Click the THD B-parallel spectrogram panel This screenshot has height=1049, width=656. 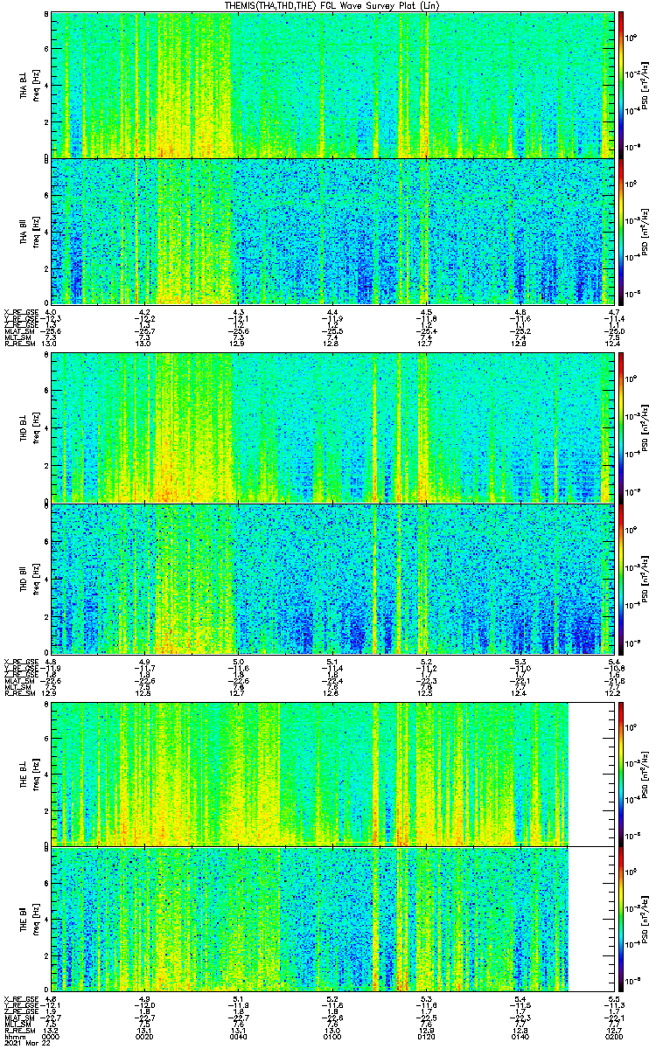(331, 578)
